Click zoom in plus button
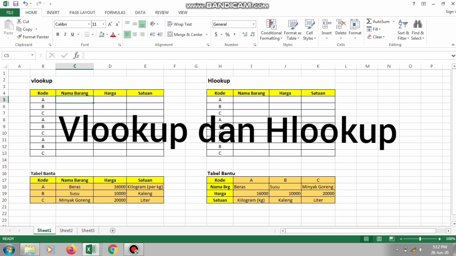This screenshot has width=456, height=256. [x=440, y=239]
